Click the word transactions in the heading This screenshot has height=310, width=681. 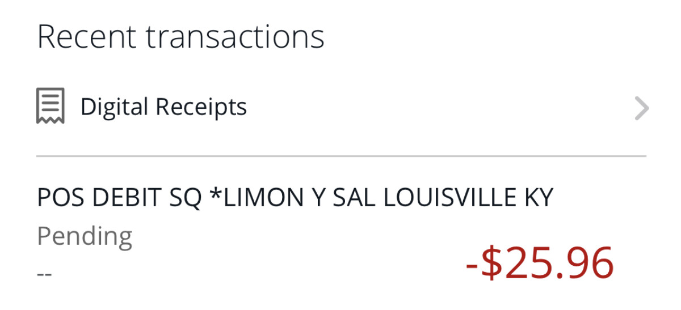235,37
